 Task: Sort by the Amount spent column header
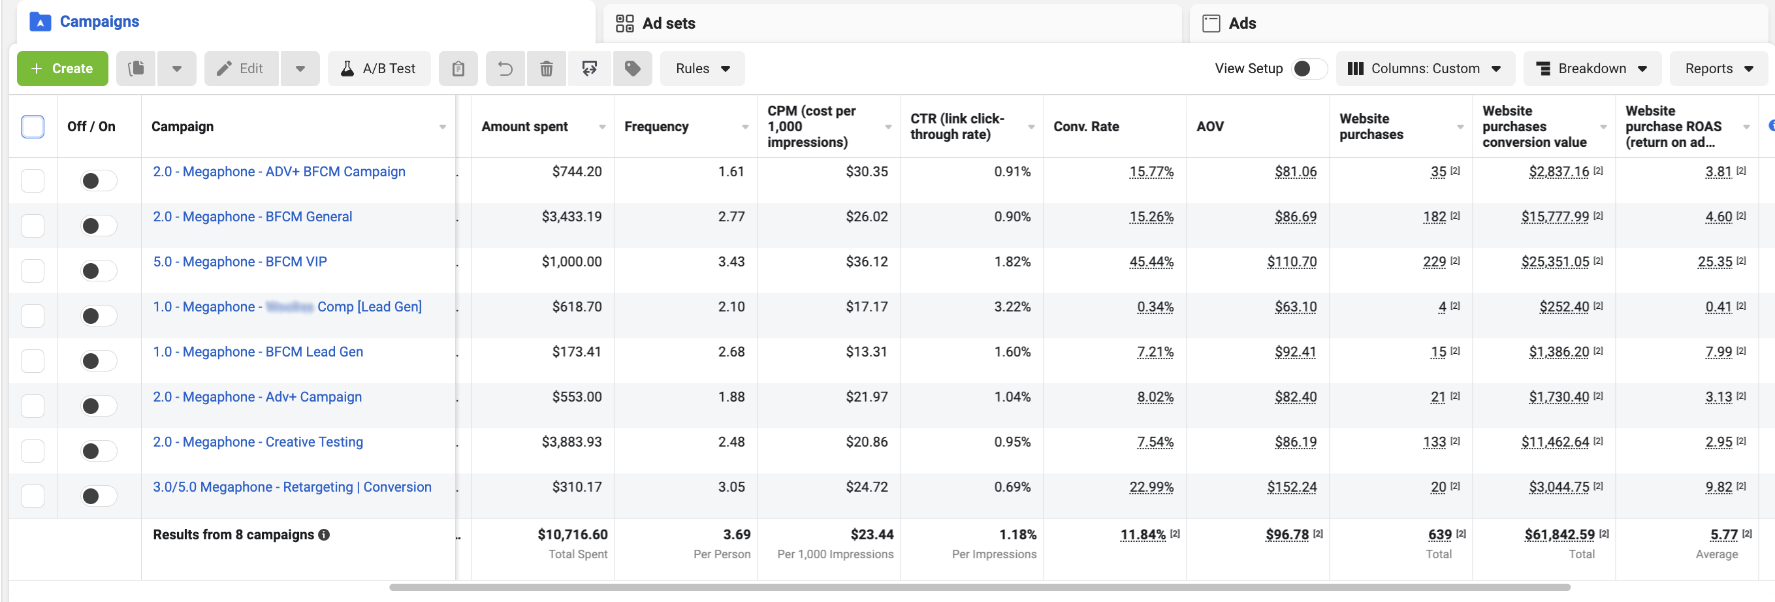point(525,126)
